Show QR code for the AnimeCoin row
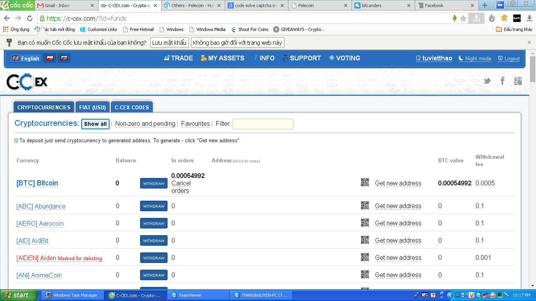 tap(365, 274)
